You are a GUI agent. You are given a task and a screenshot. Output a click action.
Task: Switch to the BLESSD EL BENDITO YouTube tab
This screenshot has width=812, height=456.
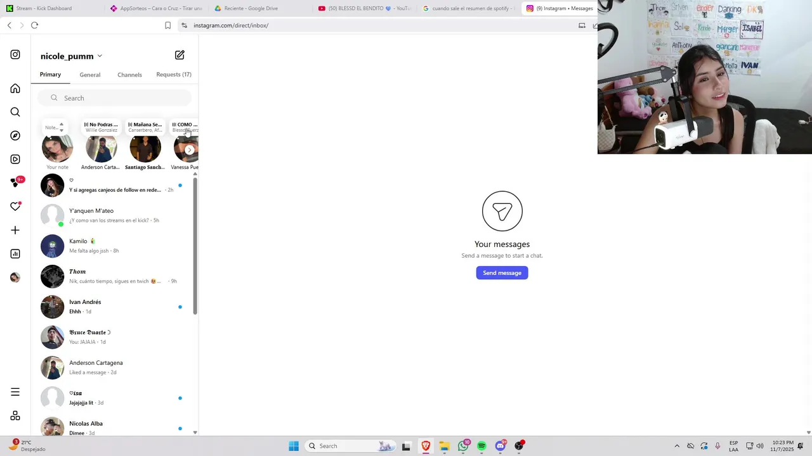365,8
